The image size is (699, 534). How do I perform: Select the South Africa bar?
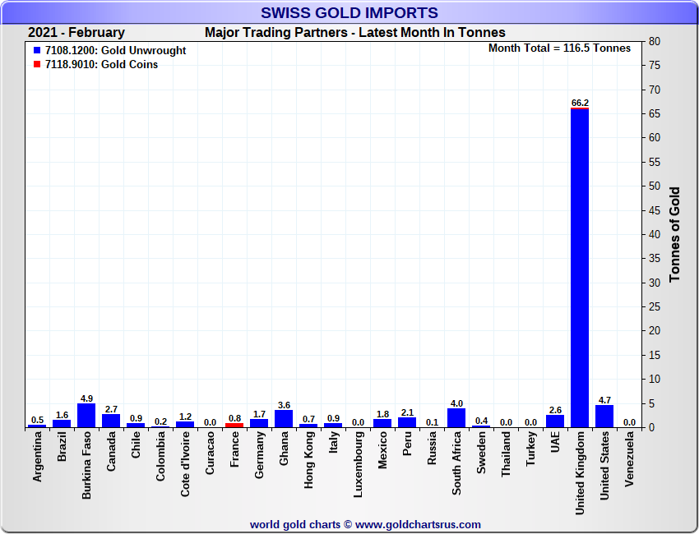pyautogui.click(x=456, y=418)
